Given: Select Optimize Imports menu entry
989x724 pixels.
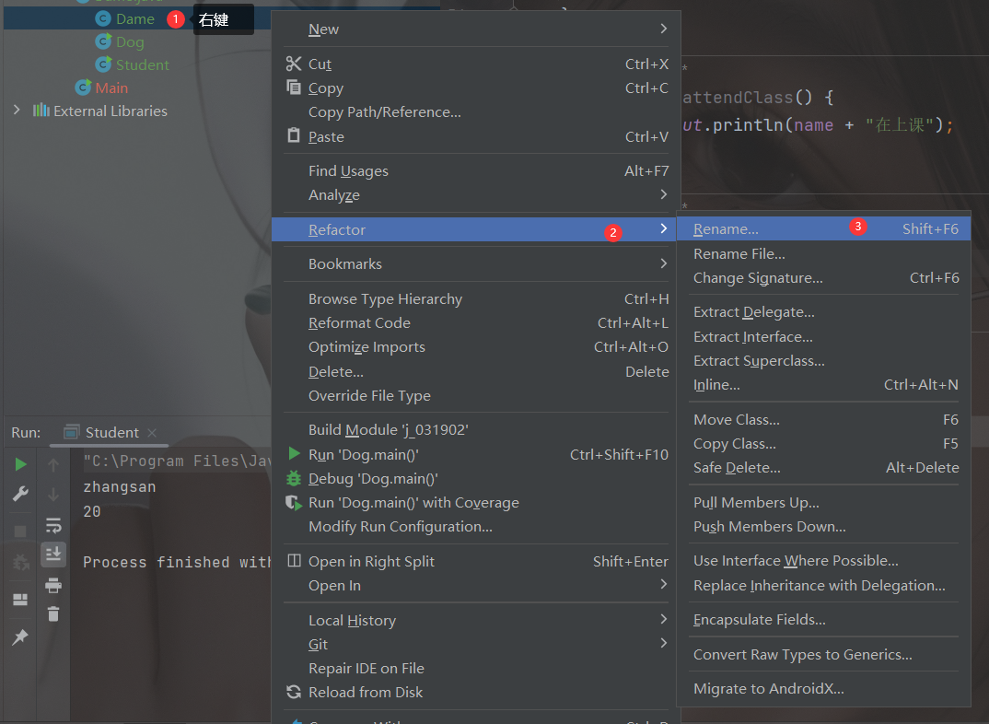Looking at the screenshot, I should [x=476, y=347].
